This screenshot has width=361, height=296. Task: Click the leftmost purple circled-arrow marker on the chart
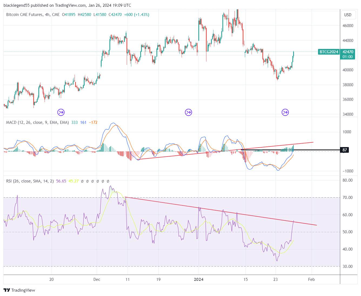point(61,112)
